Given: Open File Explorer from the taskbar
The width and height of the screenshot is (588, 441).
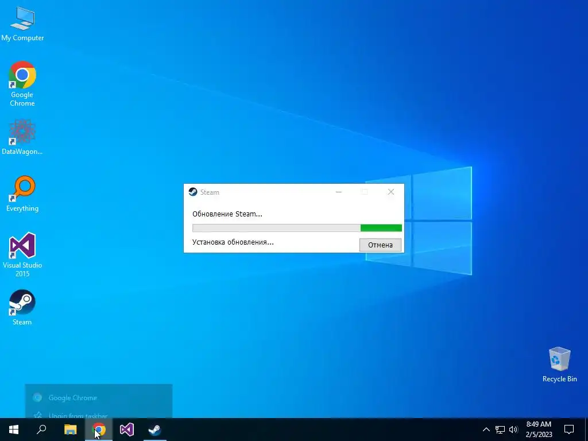Looking at the screenshot, I should coord(70,430).
